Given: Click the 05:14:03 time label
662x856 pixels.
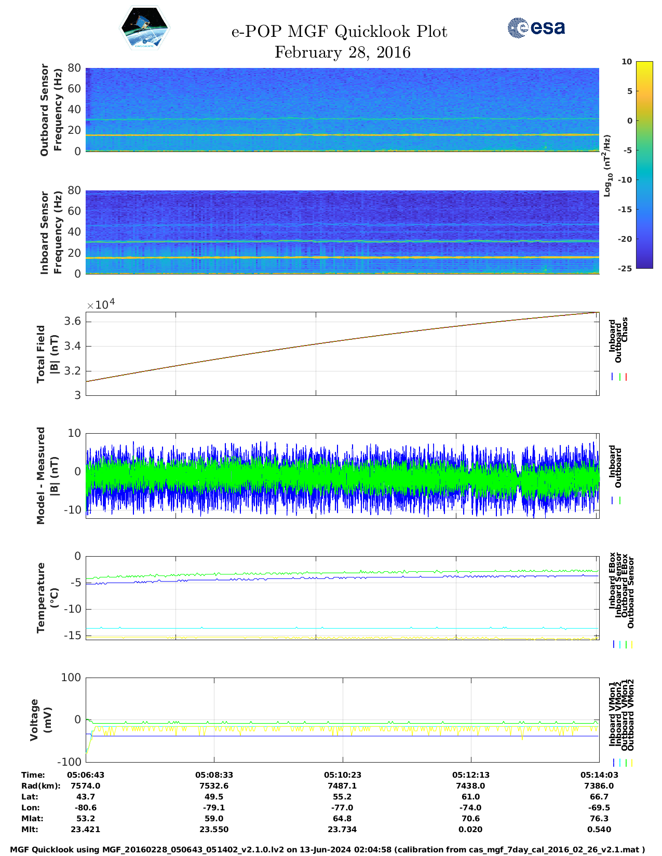Looking at the screenshot, I should pyautogui.click(x=599, y=775).
